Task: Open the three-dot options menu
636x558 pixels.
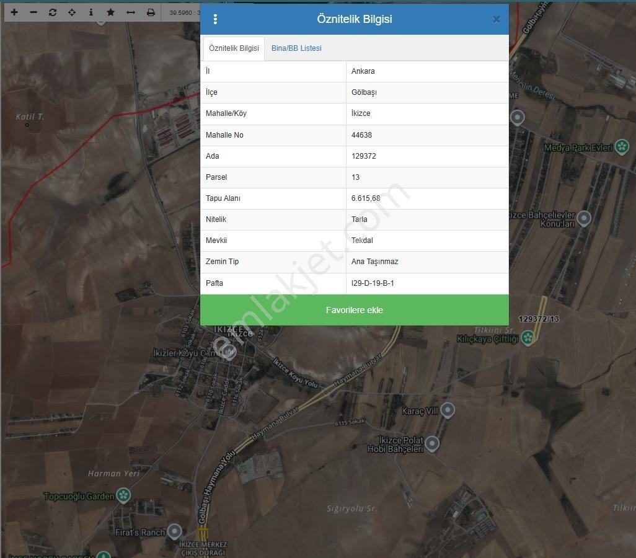Action: pyautogui.click(x=215, y=19)
